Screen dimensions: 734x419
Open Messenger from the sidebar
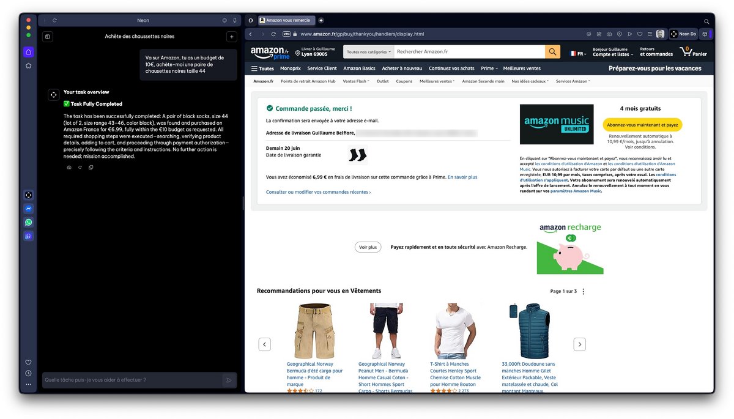[28, 209]
